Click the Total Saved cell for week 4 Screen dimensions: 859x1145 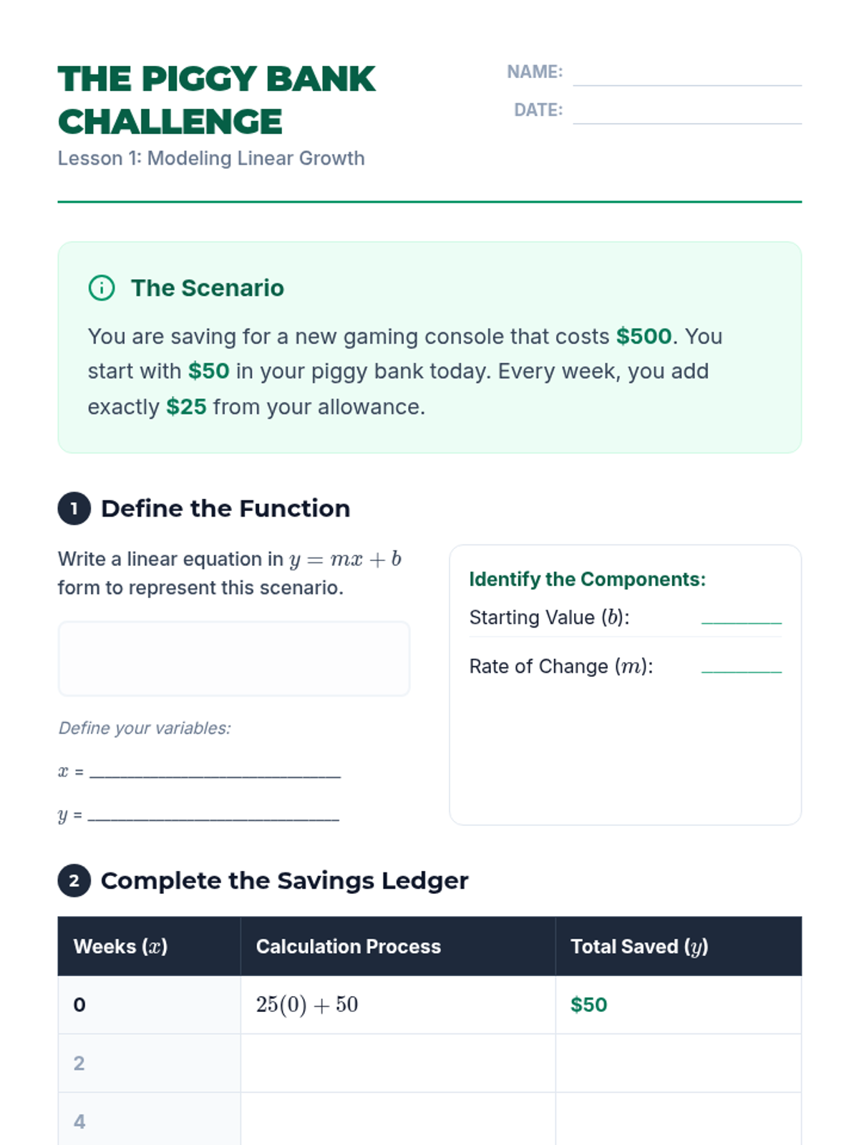click(x=678, y=1120)
